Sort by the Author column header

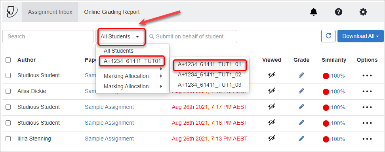tap(27, 60)
